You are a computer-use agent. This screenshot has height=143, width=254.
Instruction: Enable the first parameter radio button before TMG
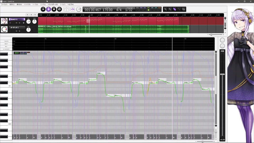[137, 10]
